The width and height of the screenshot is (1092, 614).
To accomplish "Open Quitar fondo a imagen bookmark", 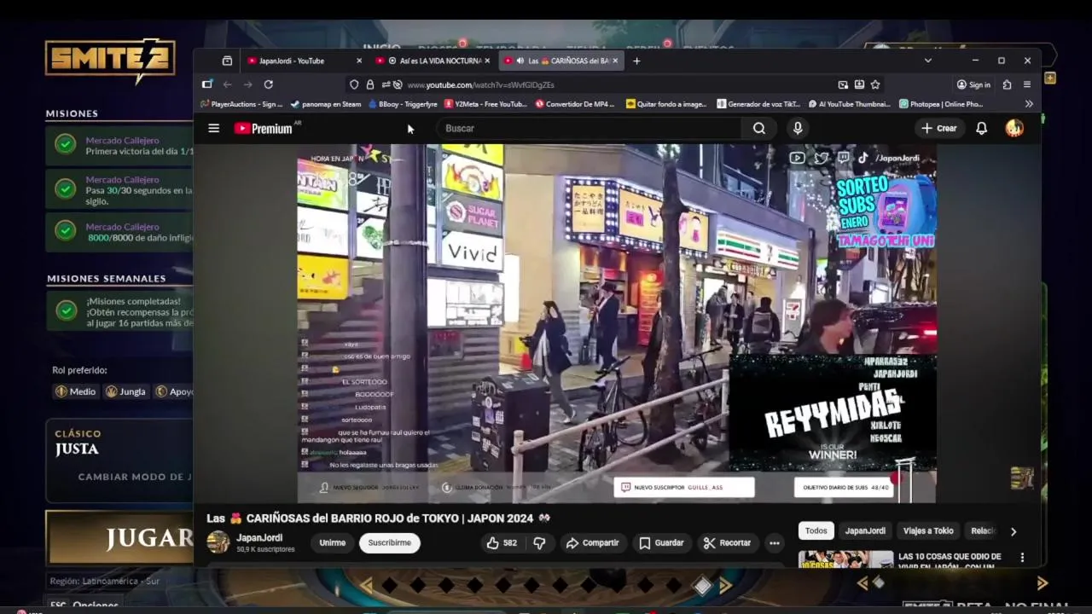I will (666, 104).
